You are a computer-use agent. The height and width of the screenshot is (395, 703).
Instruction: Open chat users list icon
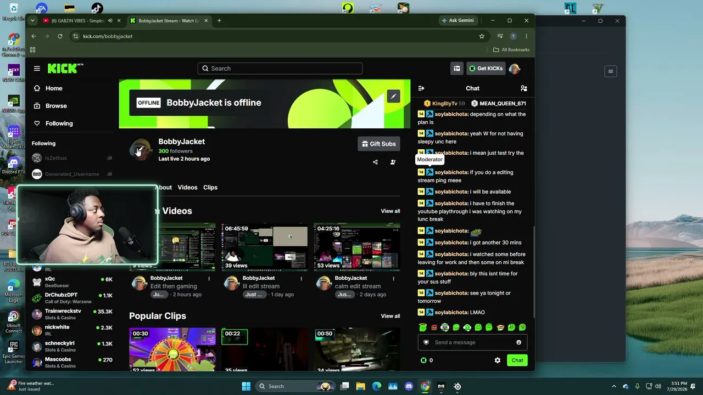[x=523, y=88]
